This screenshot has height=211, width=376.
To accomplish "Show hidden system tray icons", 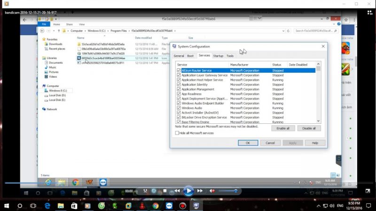I will 319,206.
